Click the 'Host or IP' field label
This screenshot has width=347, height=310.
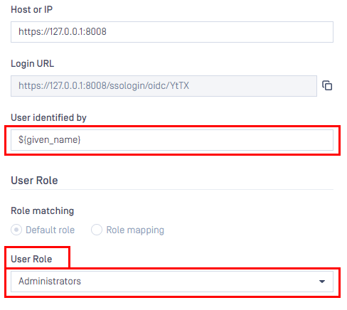tap(32, 9)
